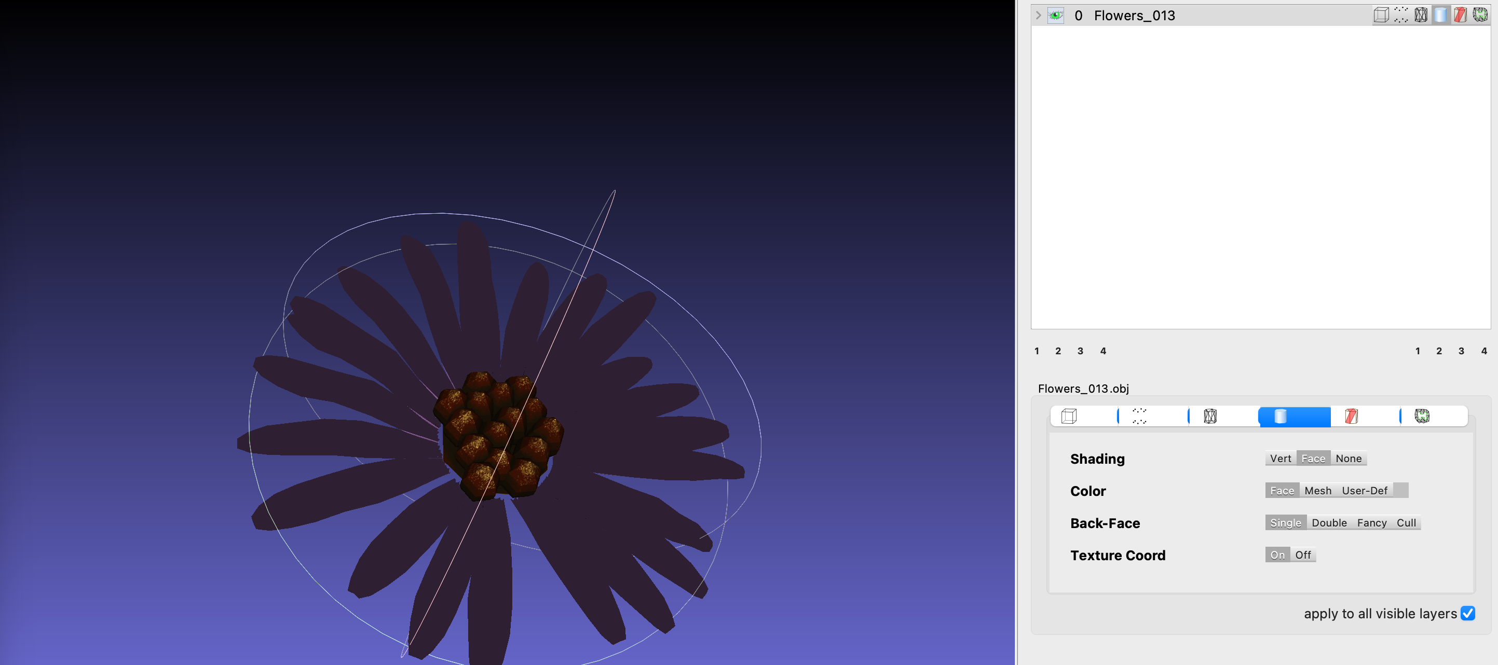Select the wireframe icon in the Flowers_013.obj panel
The image size is (1498, 665).
coord(1211,416)
